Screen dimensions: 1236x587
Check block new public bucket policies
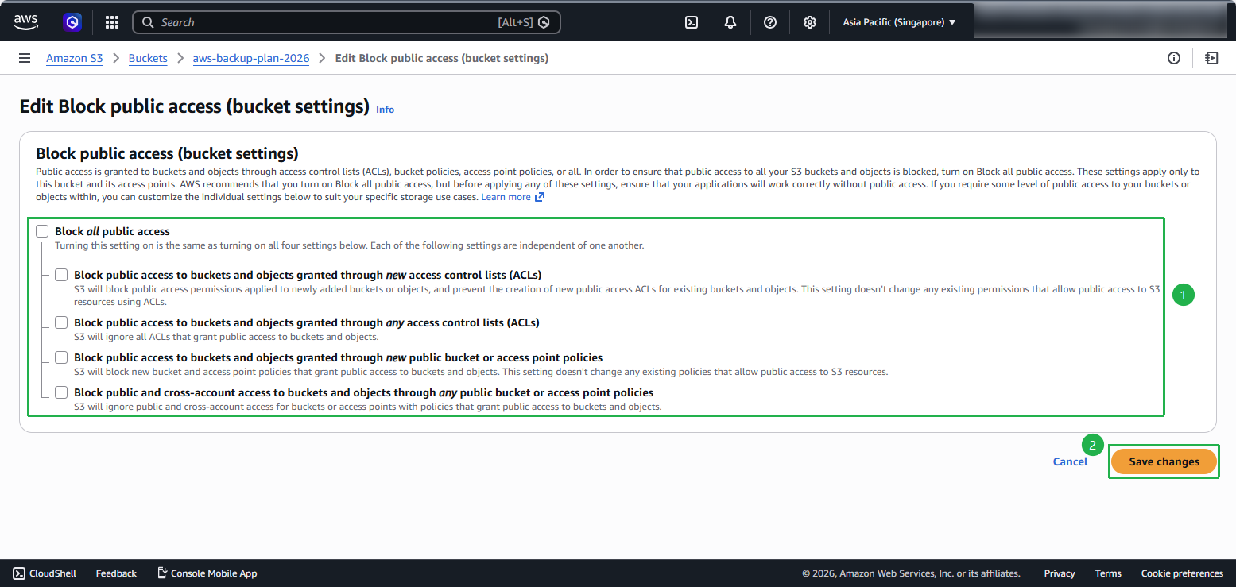coord(61,357)
